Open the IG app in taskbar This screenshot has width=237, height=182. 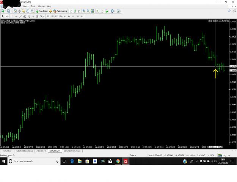[126, 161]
